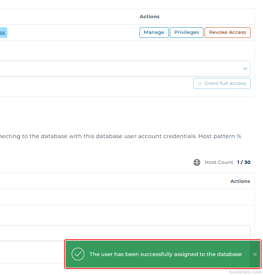Click Grant full access button
The width and height of the screenshot is (263, 275).
pos(222,83)
